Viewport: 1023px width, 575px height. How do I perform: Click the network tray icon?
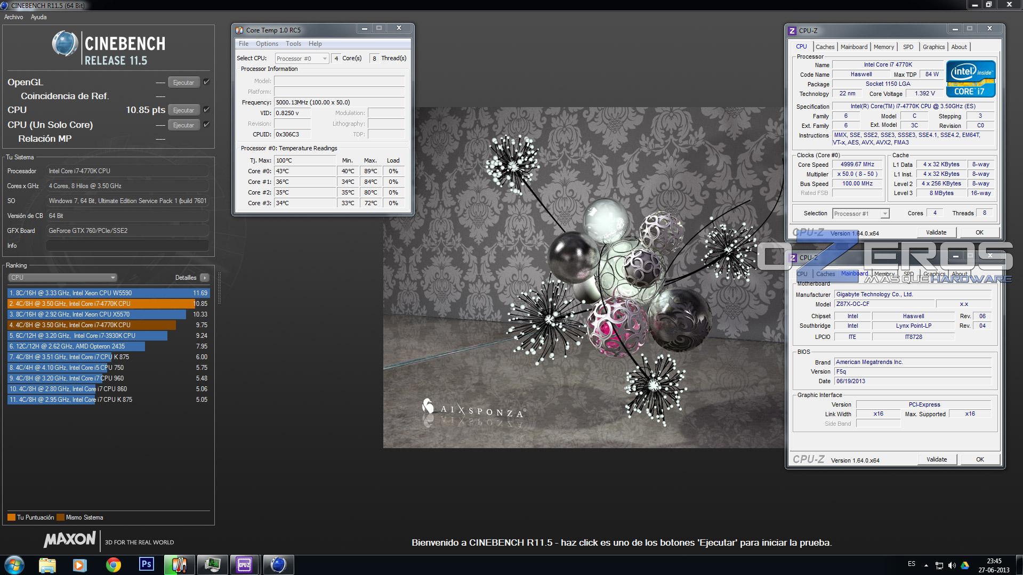[x=939, y=565]
